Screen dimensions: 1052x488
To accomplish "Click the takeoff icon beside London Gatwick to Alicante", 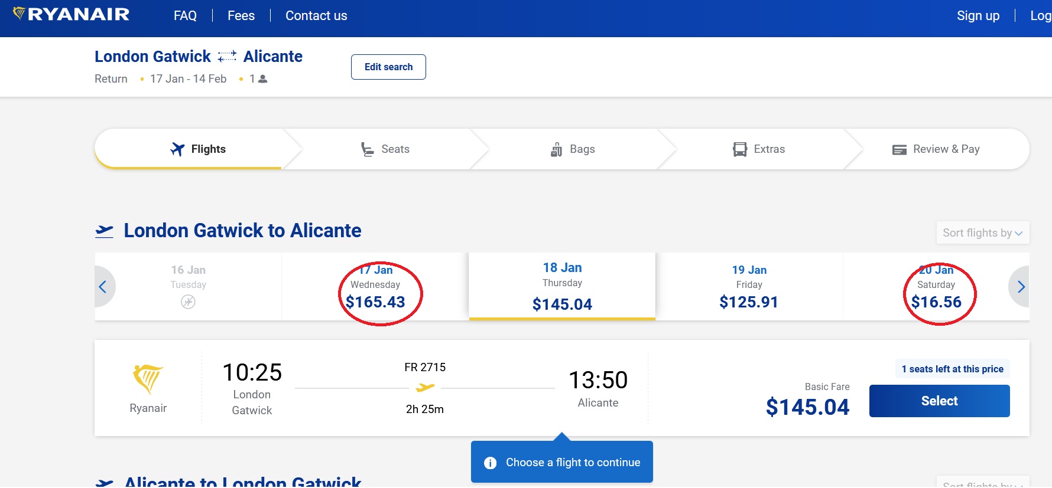I will 105,231.
